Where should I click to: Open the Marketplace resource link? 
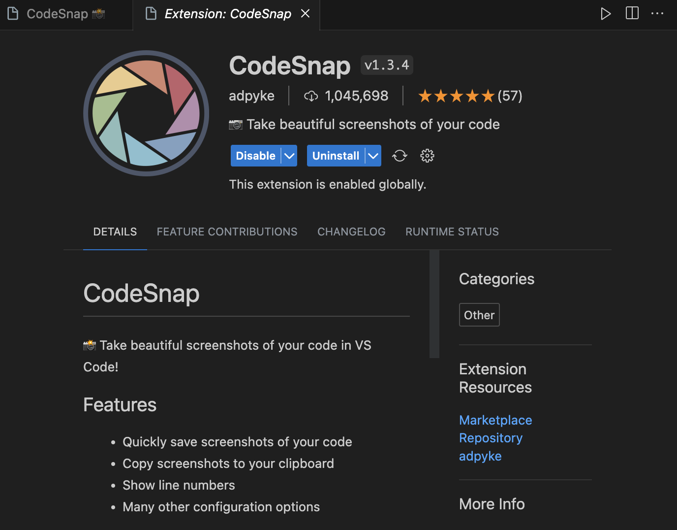pyautogui.click(x=495, y=420)
